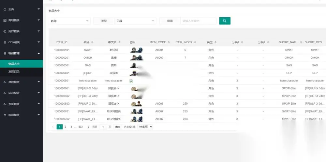326x162 pixels.
Task: Open the 类型 dropdown showing 不限
Action: (x=135, y=21)
